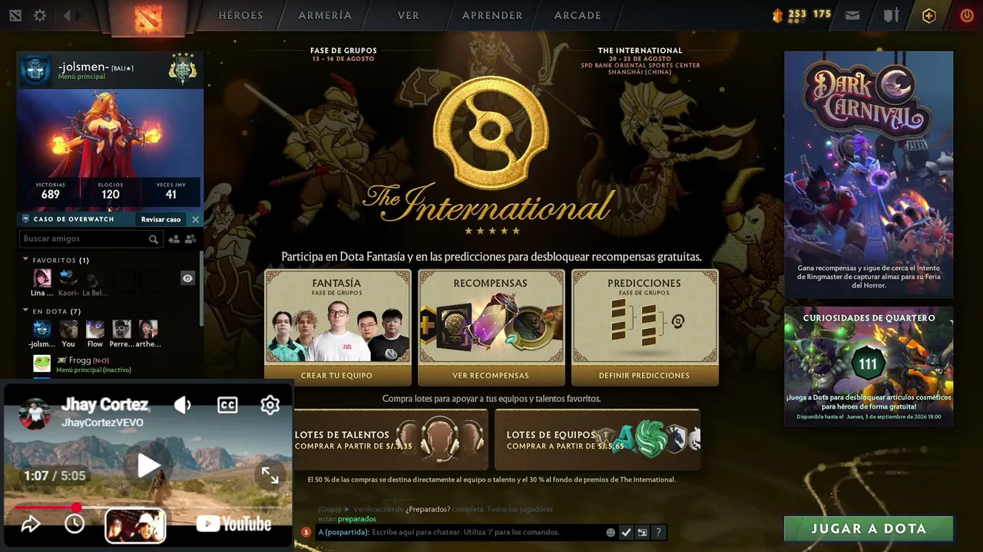
Task: Mute the YouTube video volume
Action: click(x=183, y=405)
